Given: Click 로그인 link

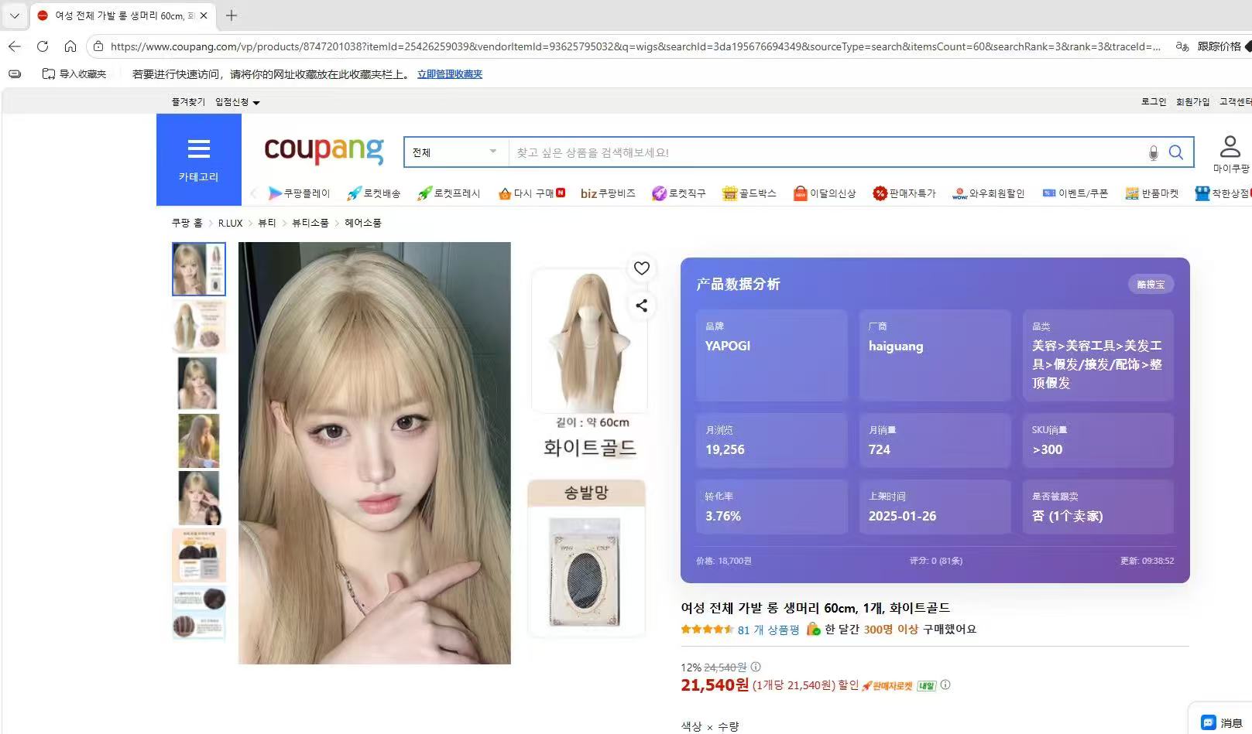Looking at the screenshot, I should pos(1154,102).
